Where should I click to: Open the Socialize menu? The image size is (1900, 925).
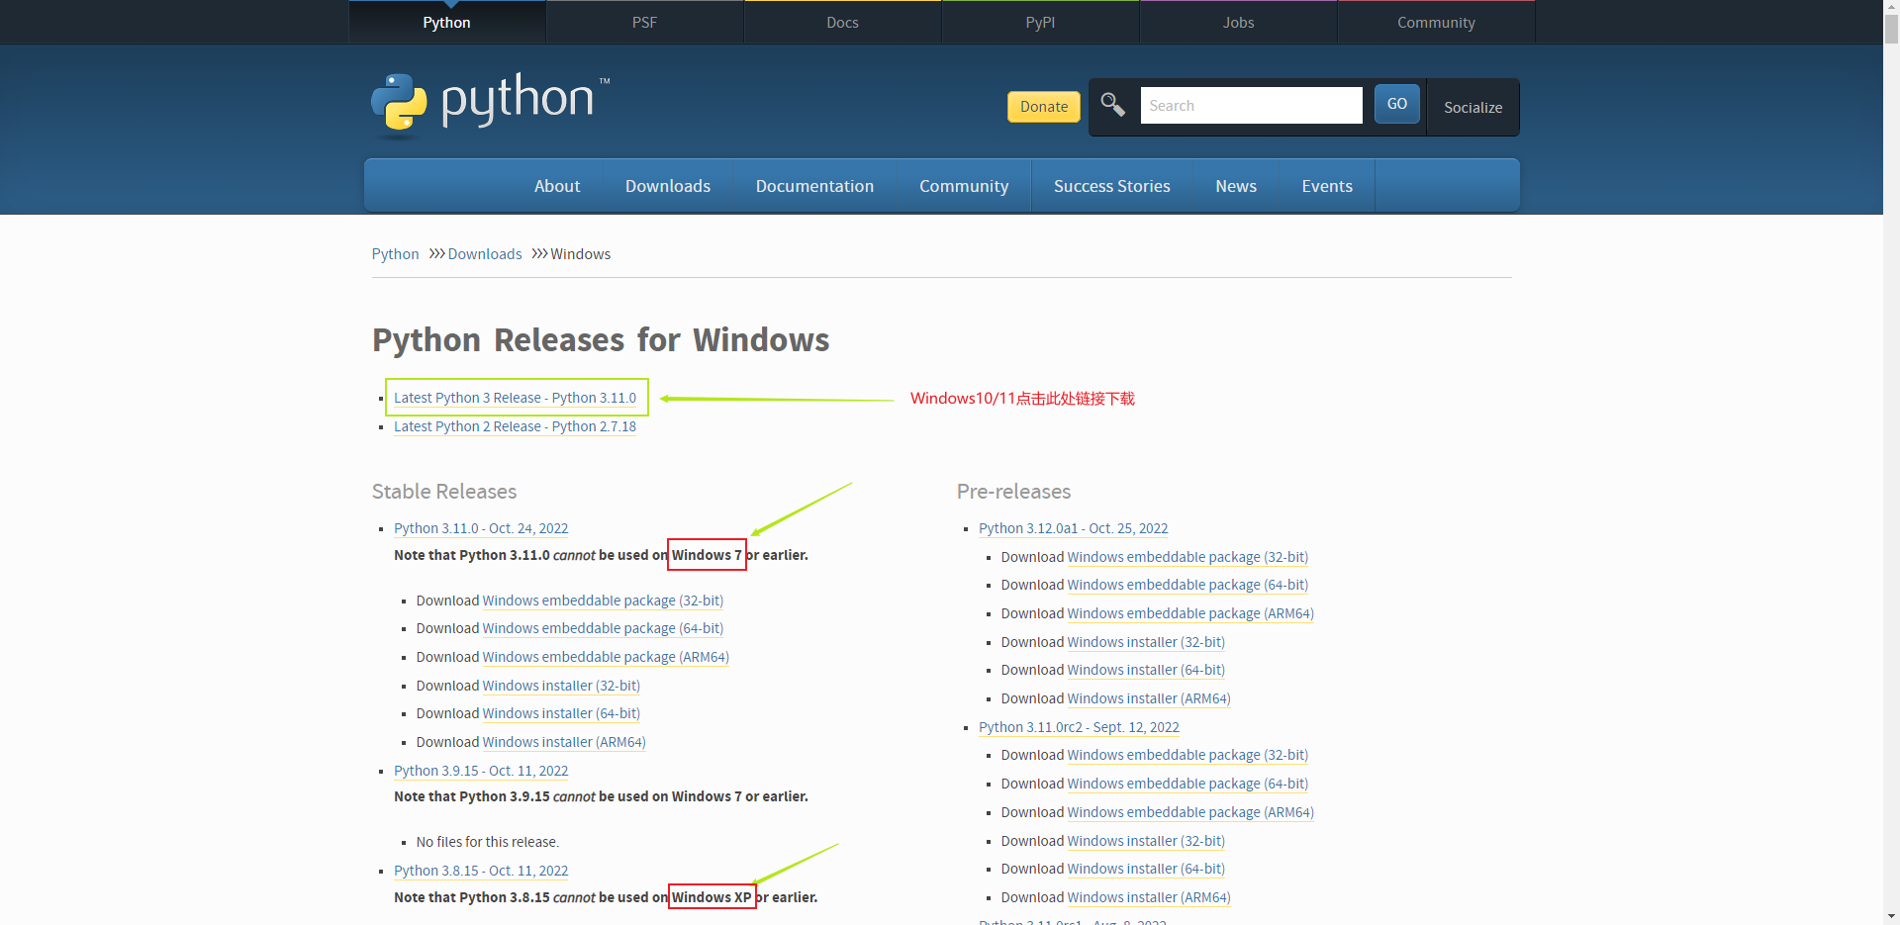pos(1472,107)
